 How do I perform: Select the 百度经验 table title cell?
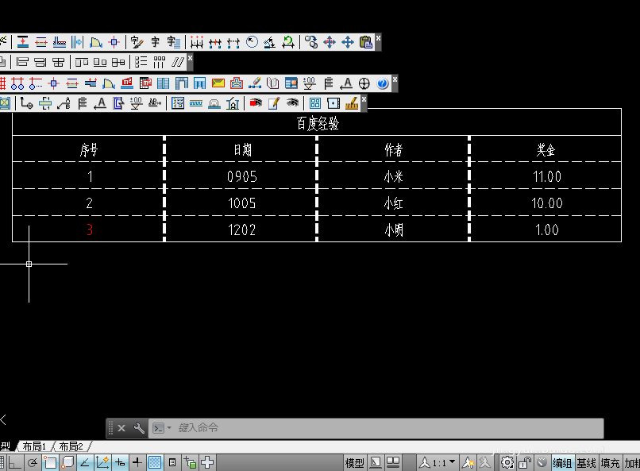317,122
